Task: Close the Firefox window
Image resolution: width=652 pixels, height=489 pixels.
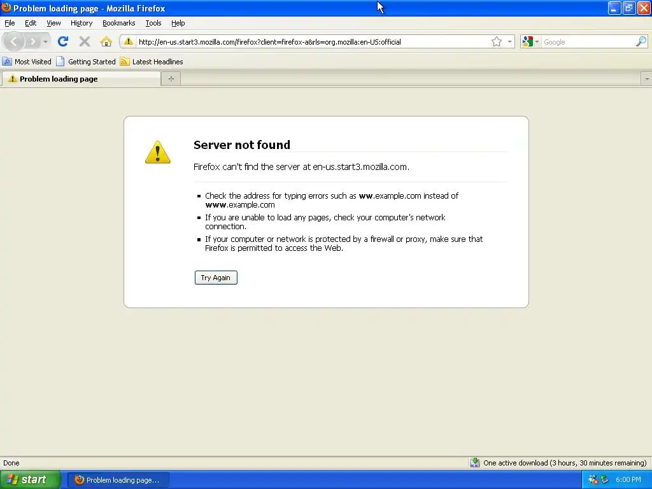Action: (644, 8)
